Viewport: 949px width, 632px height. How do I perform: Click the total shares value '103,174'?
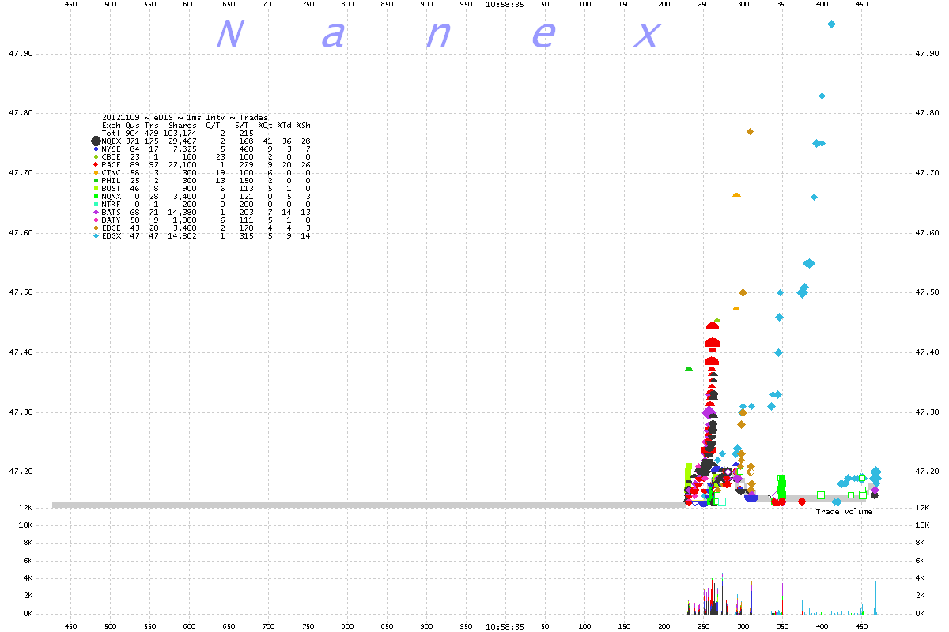(180, 133)
